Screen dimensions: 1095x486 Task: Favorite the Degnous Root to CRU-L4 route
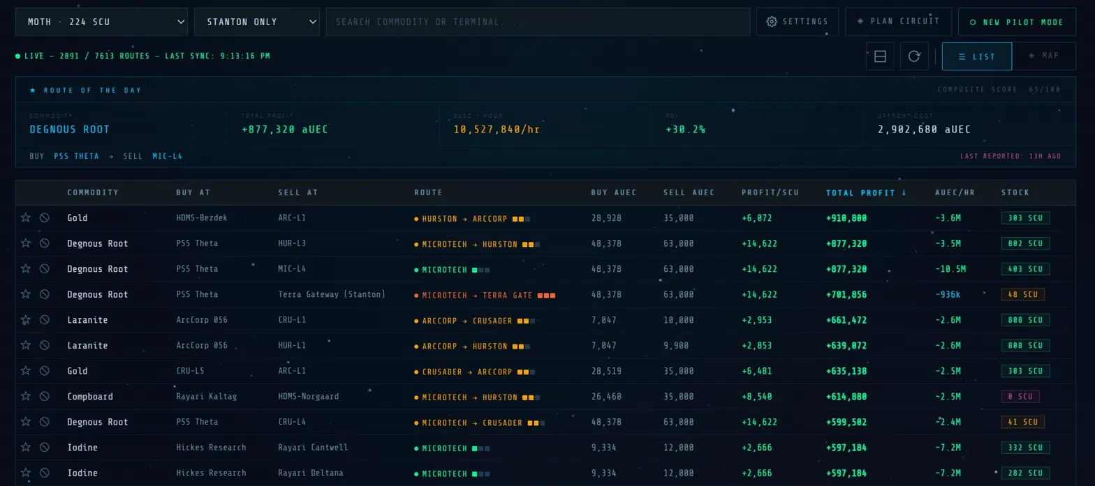[26, 422]
